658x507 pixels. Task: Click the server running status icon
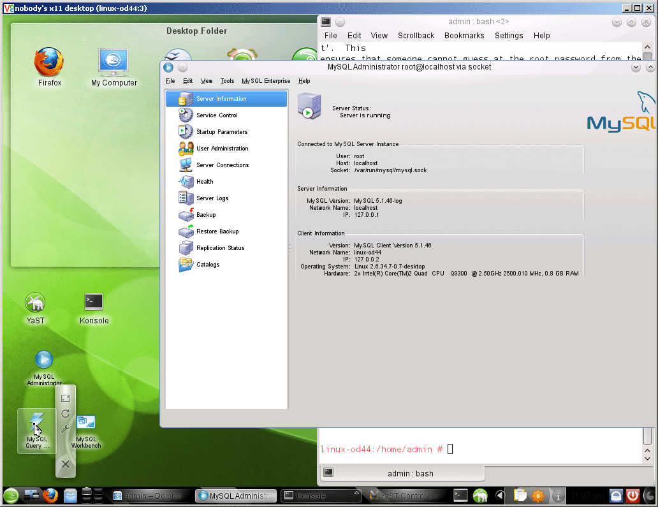tap(309, 107)
